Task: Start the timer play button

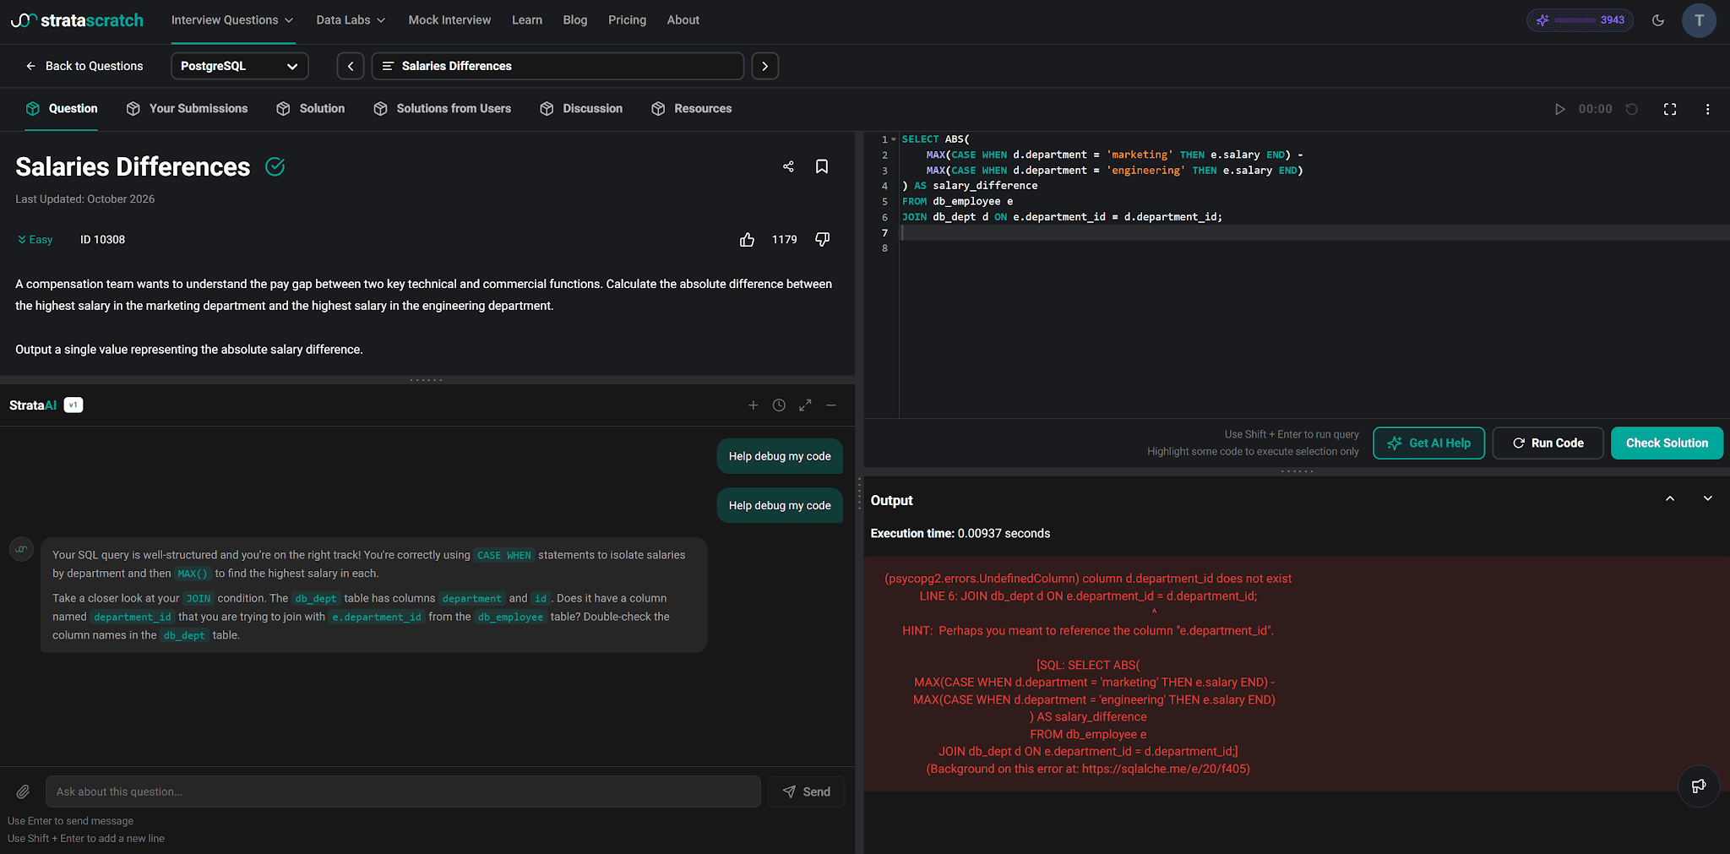Action: pos(1559,109)
